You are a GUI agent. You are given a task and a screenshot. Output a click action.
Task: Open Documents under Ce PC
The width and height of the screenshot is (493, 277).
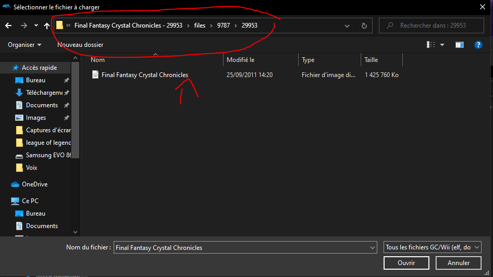tap(42, 226)
